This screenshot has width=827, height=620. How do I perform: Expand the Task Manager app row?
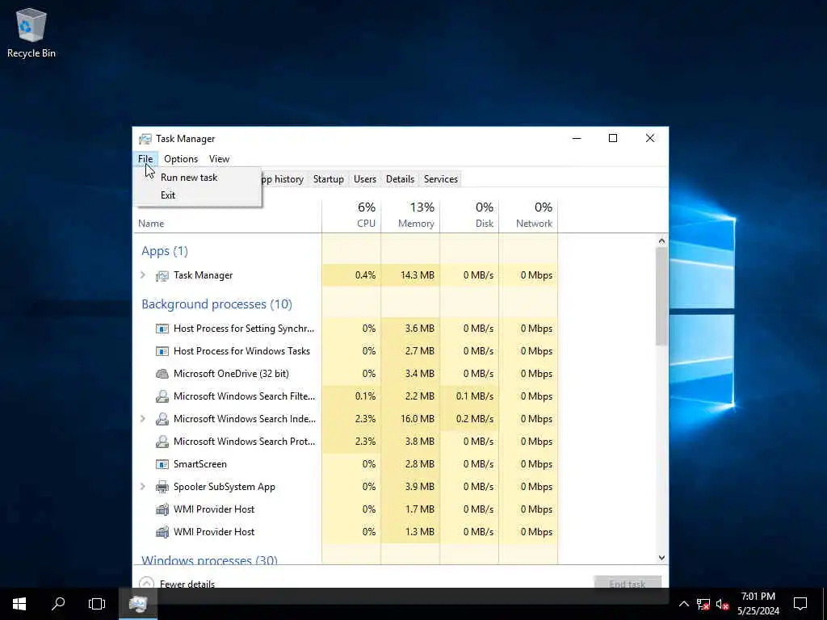(x=143, y=275)
